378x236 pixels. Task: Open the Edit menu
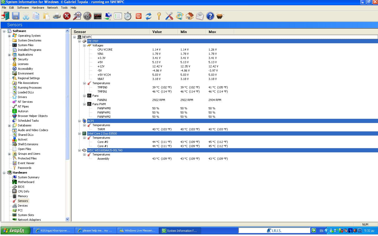click(12, 8)
